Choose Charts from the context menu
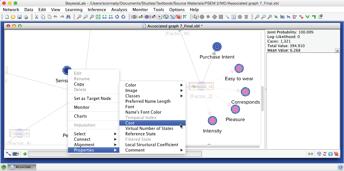Viewport: 344px width, 171px height. (94, 116)
